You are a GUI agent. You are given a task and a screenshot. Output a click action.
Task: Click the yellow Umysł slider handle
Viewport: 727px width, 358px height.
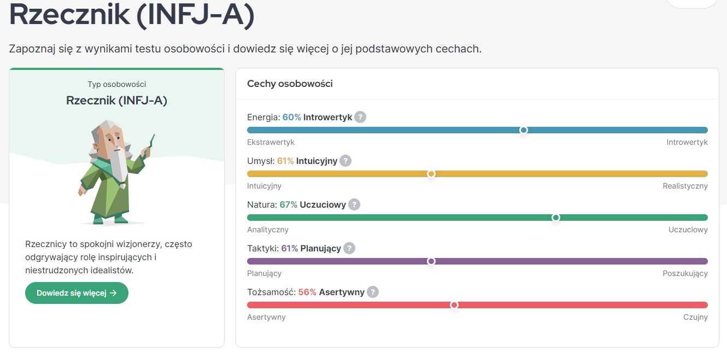pyautogui.click(x=431, y=174)
